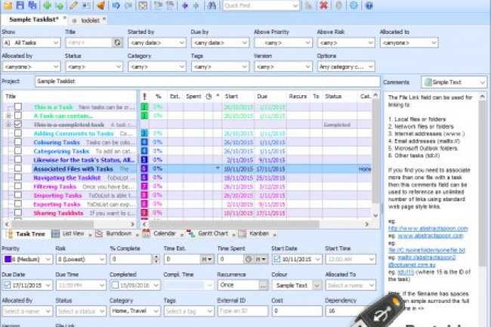The height and width of the screenshot is (327, 491).
Task: Click the blue help icon in toolbar
Action: tap(369, 5)
